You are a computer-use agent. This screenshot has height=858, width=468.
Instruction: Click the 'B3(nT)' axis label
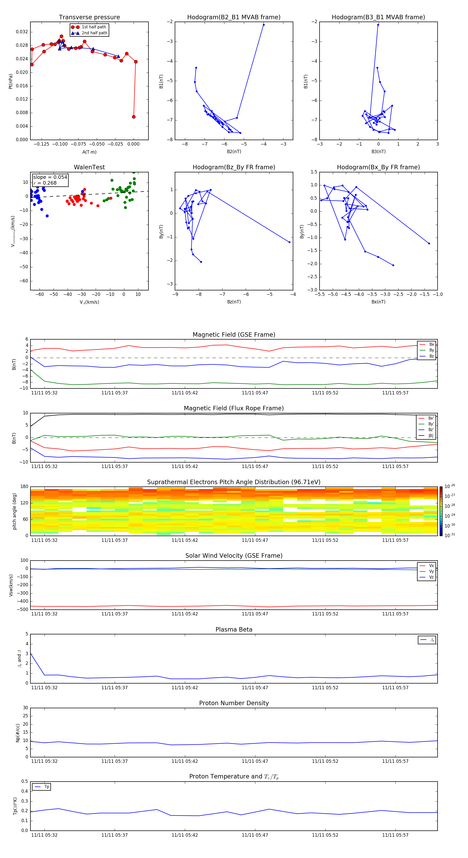378,152
